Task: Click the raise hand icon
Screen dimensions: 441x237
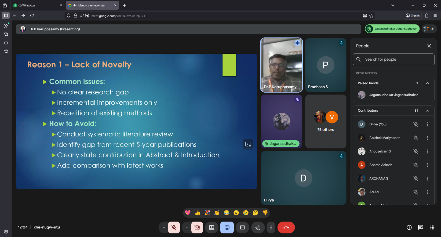Action: click(x=258, y=228)
